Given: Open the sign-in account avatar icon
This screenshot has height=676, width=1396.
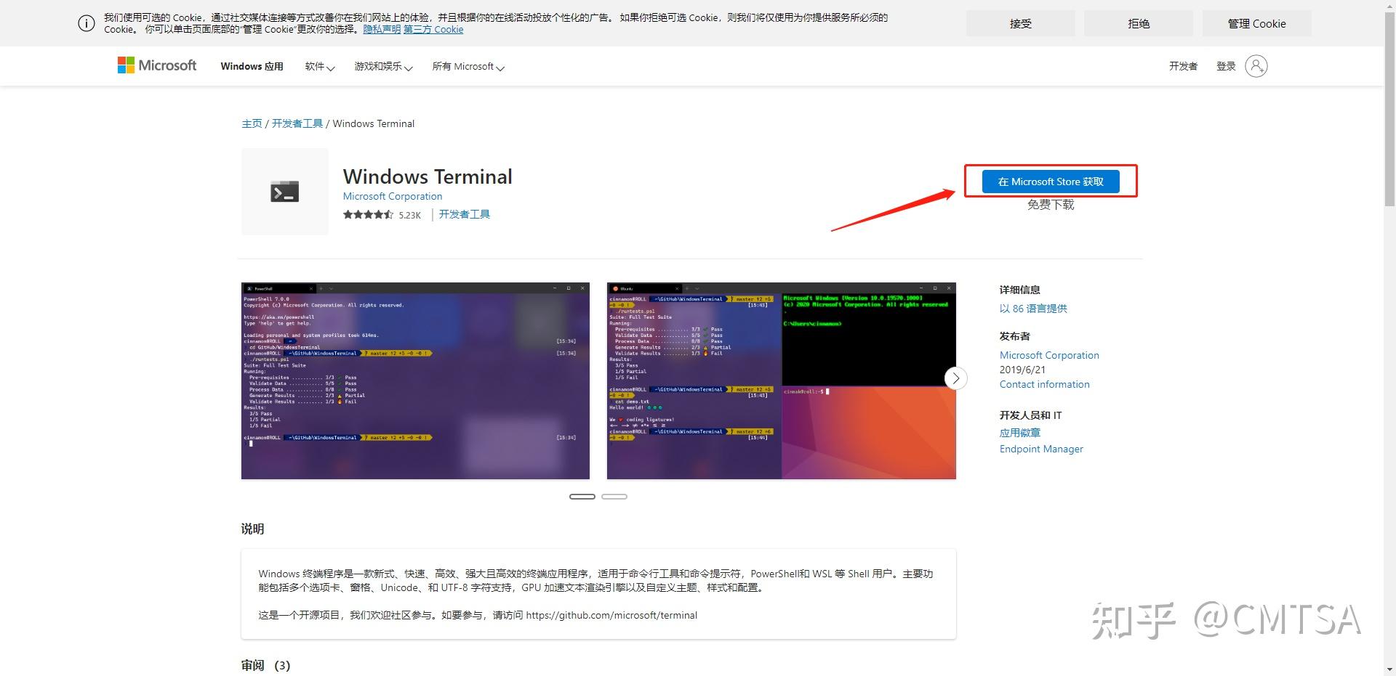Looking at the screenshot, I should 1257,65.
